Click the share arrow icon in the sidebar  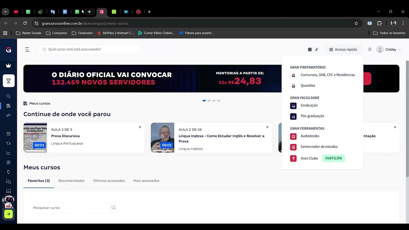pyautogui.click(x=9, y=115)
